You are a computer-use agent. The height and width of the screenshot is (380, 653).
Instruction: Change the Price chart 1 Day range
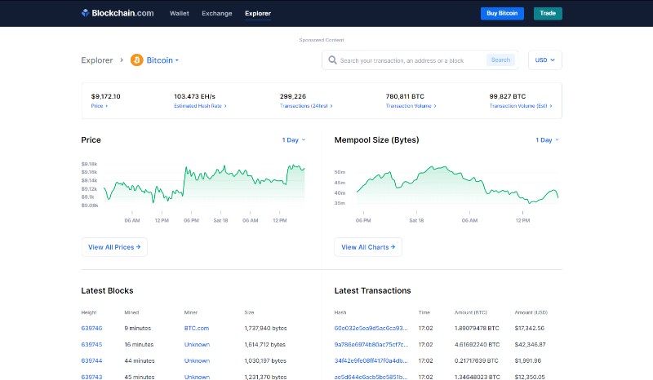tap(294, 139)
